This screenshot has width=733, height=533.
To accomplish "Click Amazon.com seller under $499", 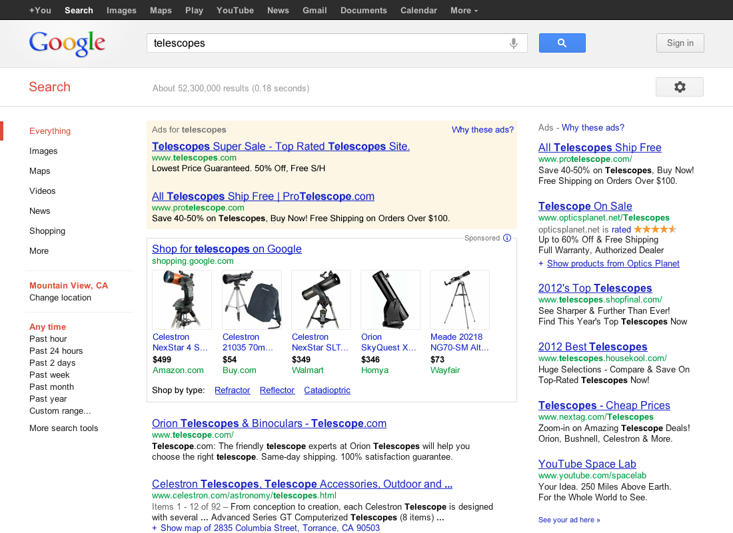I will 178,370.
